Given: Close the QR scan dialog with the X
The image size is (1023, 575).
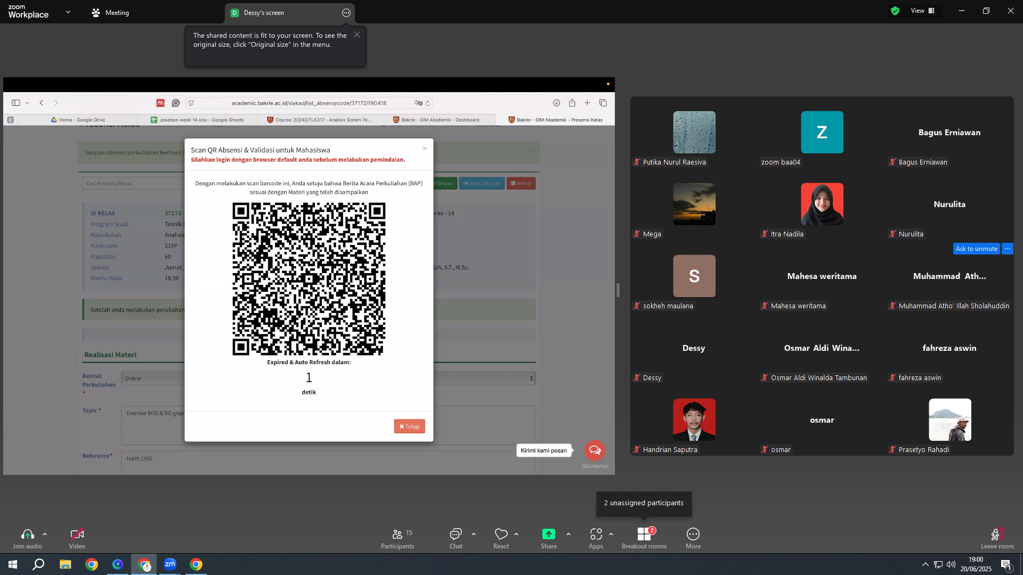Looking at the screenshot, I should (425, 149).
